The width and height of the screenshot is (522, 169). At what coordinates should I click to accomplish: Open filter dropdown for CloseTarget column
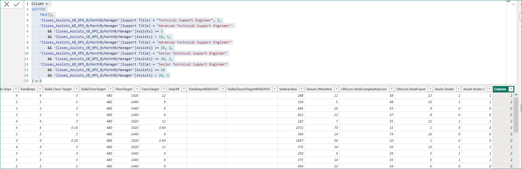164,89
